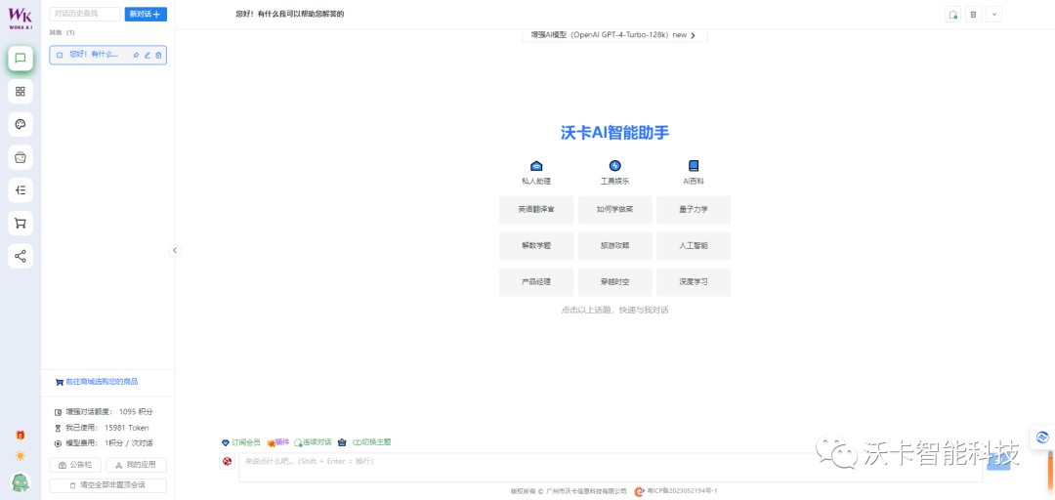Toggle the sun light-mode icon
The height and width of the screenshot is (500, 1055).
[x=21, y=456]
